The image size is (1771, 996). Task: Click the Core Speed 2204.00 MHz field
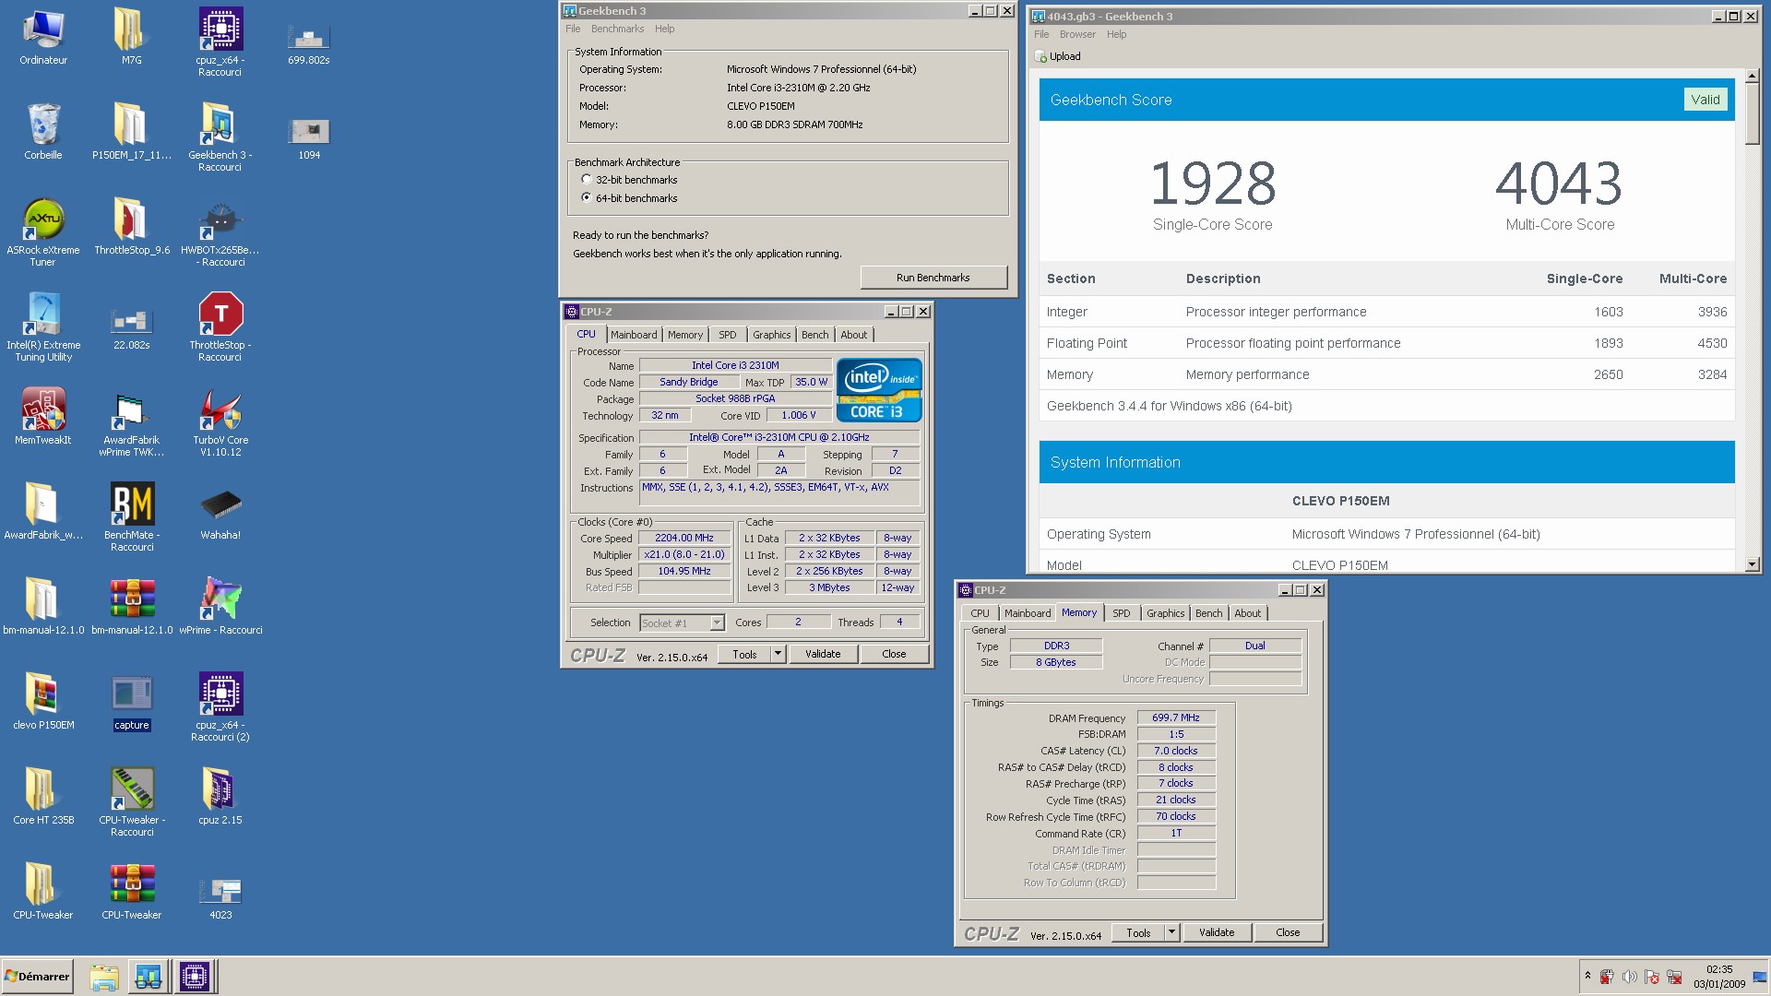point(684,538)
